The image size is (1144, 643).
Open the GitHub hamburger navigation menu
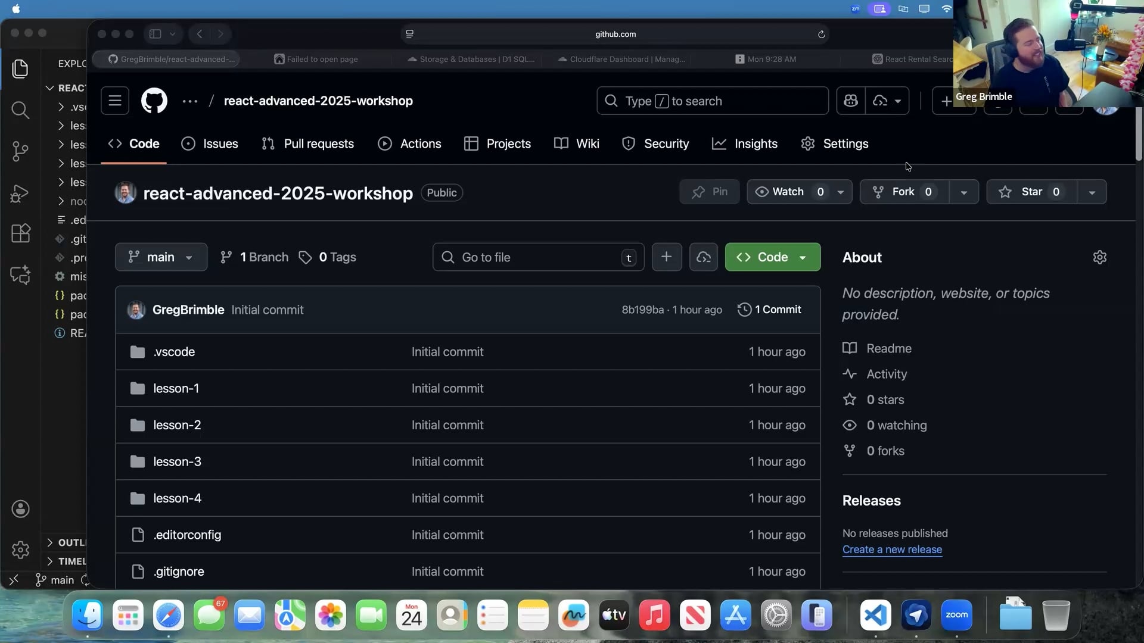click(x=115, y=101)
